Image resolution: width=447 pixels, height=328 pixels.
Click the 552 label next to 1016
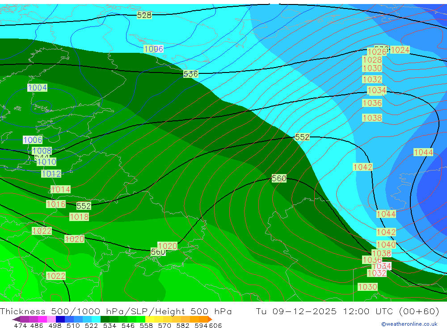pos(84,206)
